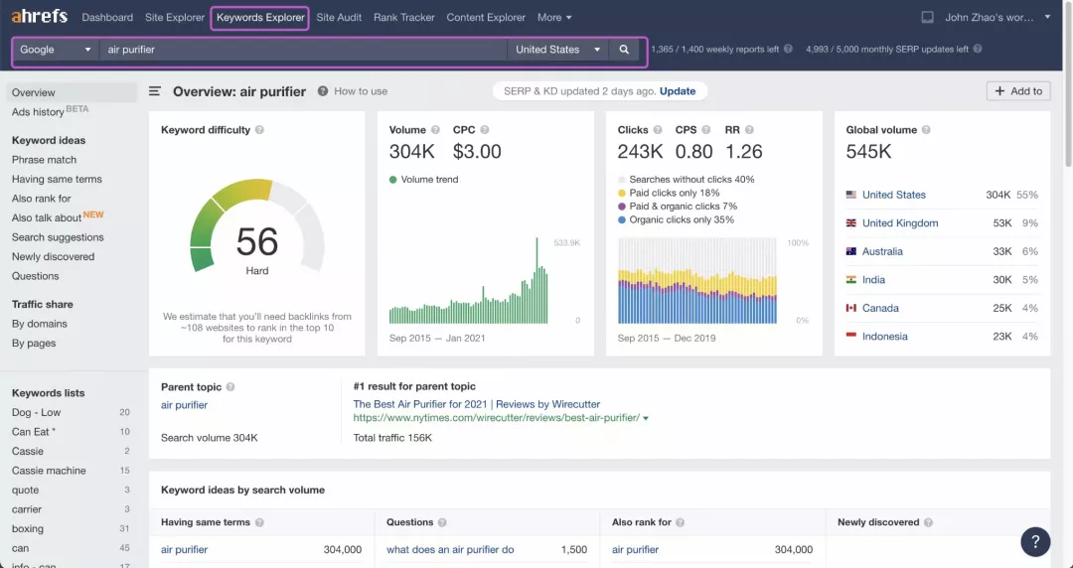Open the round help chat button
This screenshot has width=1073, height=568.
click(x=1035, y=542)
